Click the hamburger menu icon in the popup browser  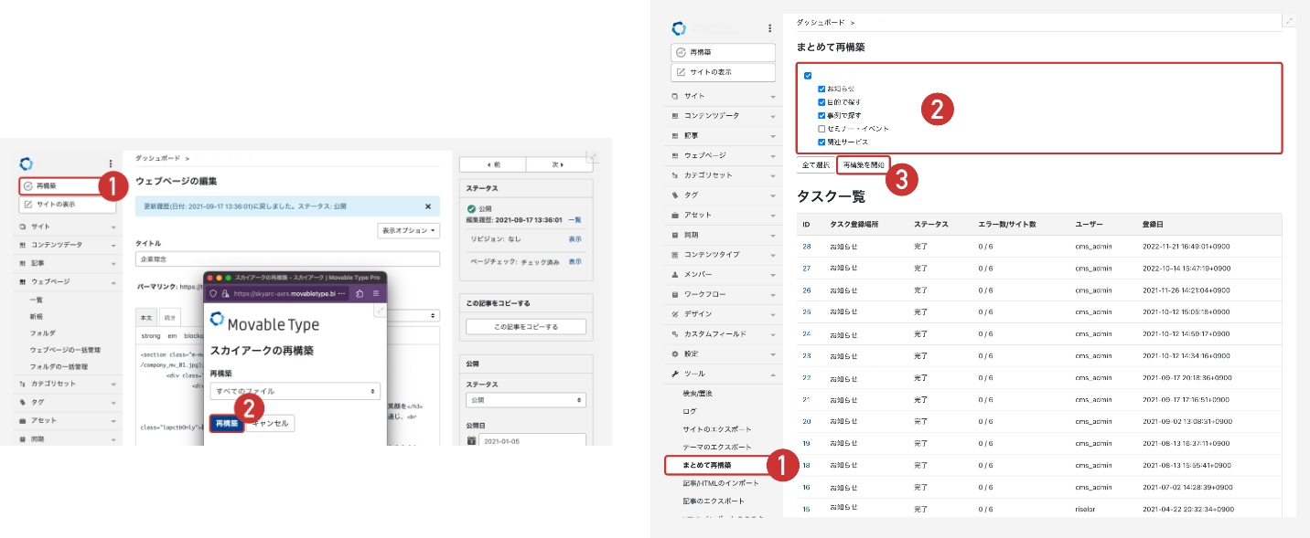coord(375,293)
